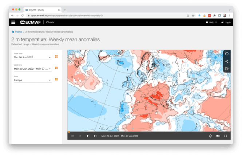Click the Log in button

226,22
